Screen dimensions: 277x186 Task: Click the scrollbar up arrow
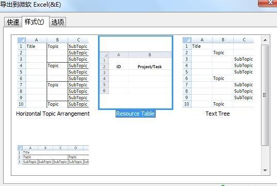[265, 40]
